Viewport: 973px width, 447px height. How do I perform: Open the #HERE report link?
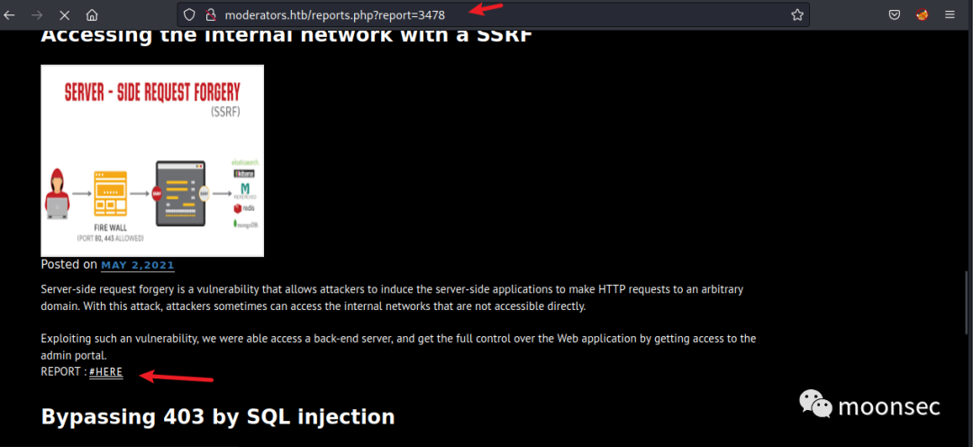point(106,372)
